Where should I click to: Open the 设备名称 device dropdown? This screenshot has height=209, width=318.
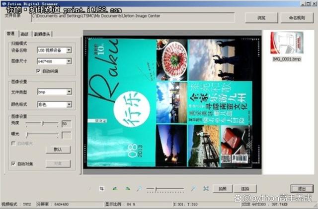pos(69,50)
